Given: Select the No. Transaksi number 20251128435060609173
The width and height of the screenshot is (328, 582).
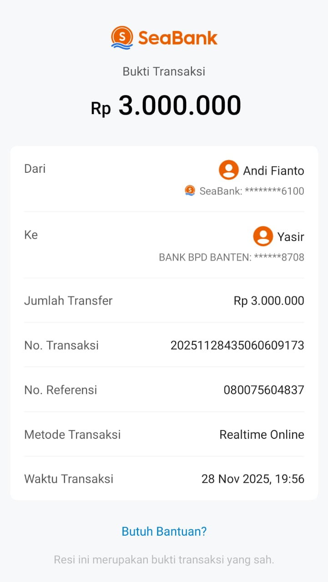Looking at the screenshot, I should [237, 345].
